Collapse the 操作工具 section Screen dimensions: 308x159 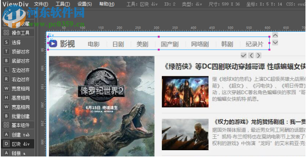click(x=18, y=33)
